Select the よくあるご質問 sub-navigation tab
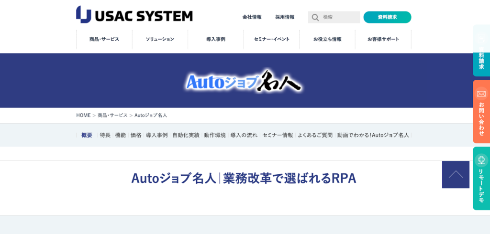Screen dimensions: 490x234 point(315,135)
